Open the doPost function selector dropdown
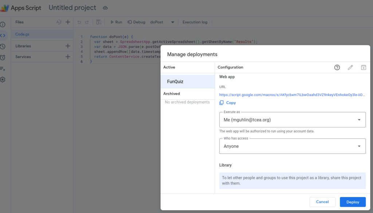The height and width of the screenshot is (213, 373). click(172, 22)
